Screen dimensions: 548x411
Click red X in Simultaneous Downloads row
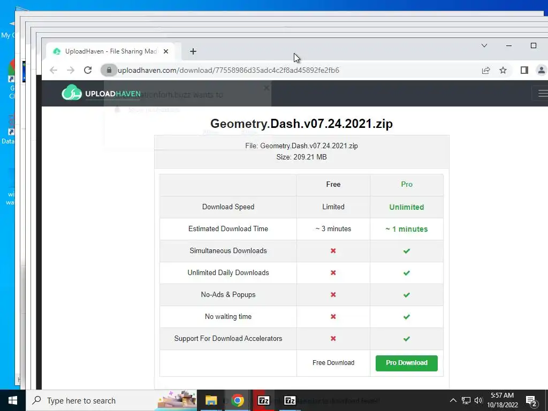click(333, 251)
